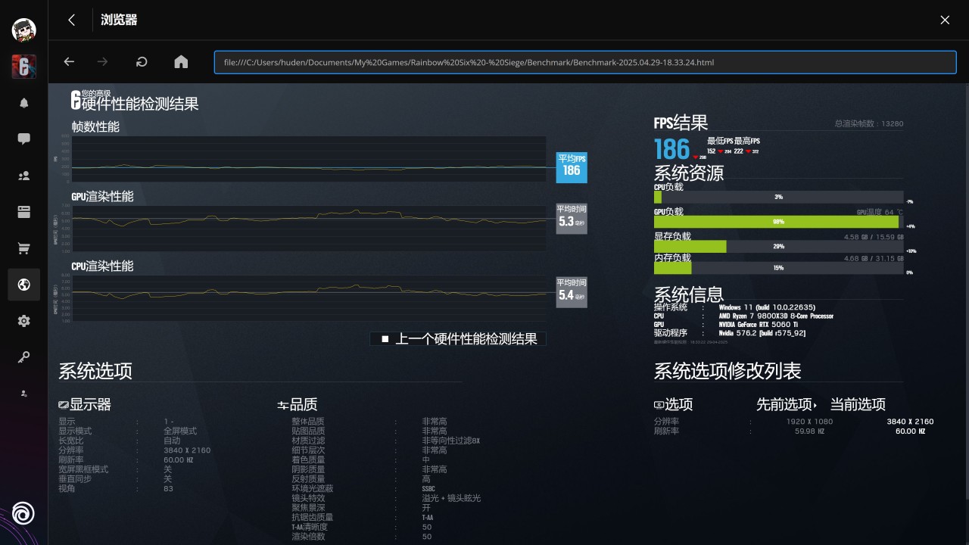Screen dimensions: 969x545
Task: Click the 帧数性能 graph label
Action: tap(95, 127)
